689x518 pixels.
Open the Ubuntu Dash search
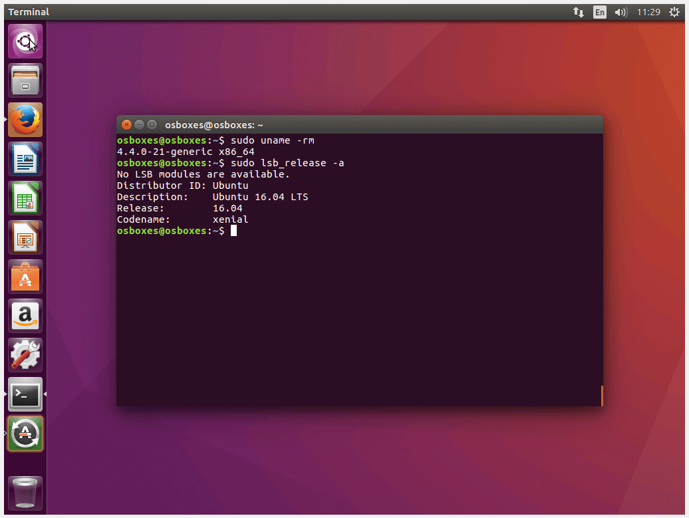(x=25, y=40)
